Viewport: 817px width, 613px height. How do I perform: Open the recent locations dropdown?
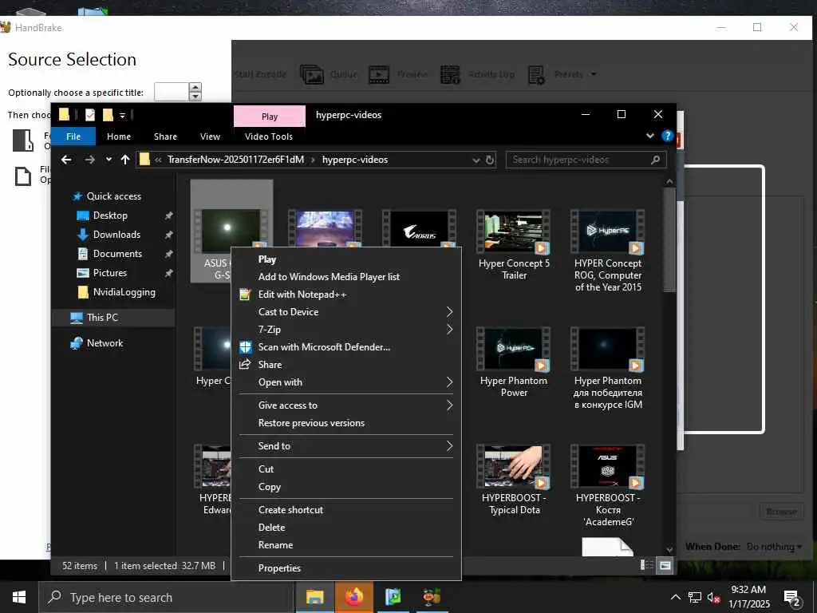[109, 160]
